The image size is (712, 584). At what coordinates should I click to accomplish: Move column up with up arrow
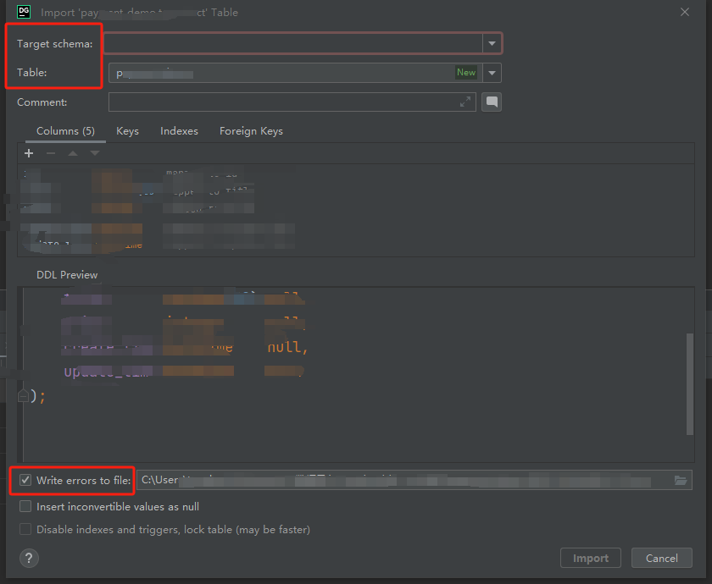tap(73, 153)
